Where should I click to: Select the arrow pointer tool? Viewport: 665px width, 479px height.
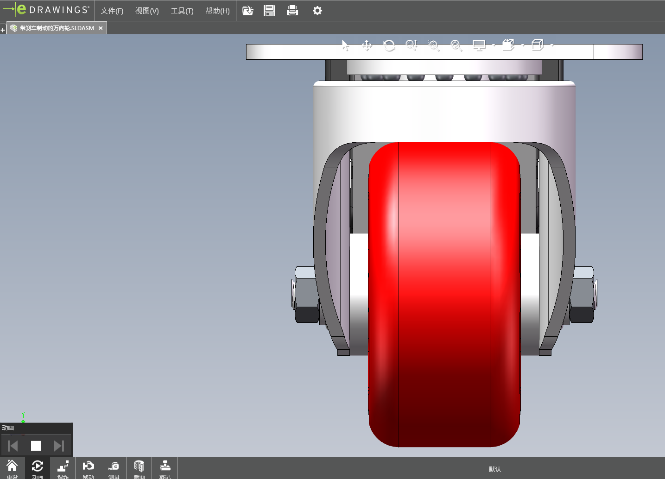click(345, 45)
